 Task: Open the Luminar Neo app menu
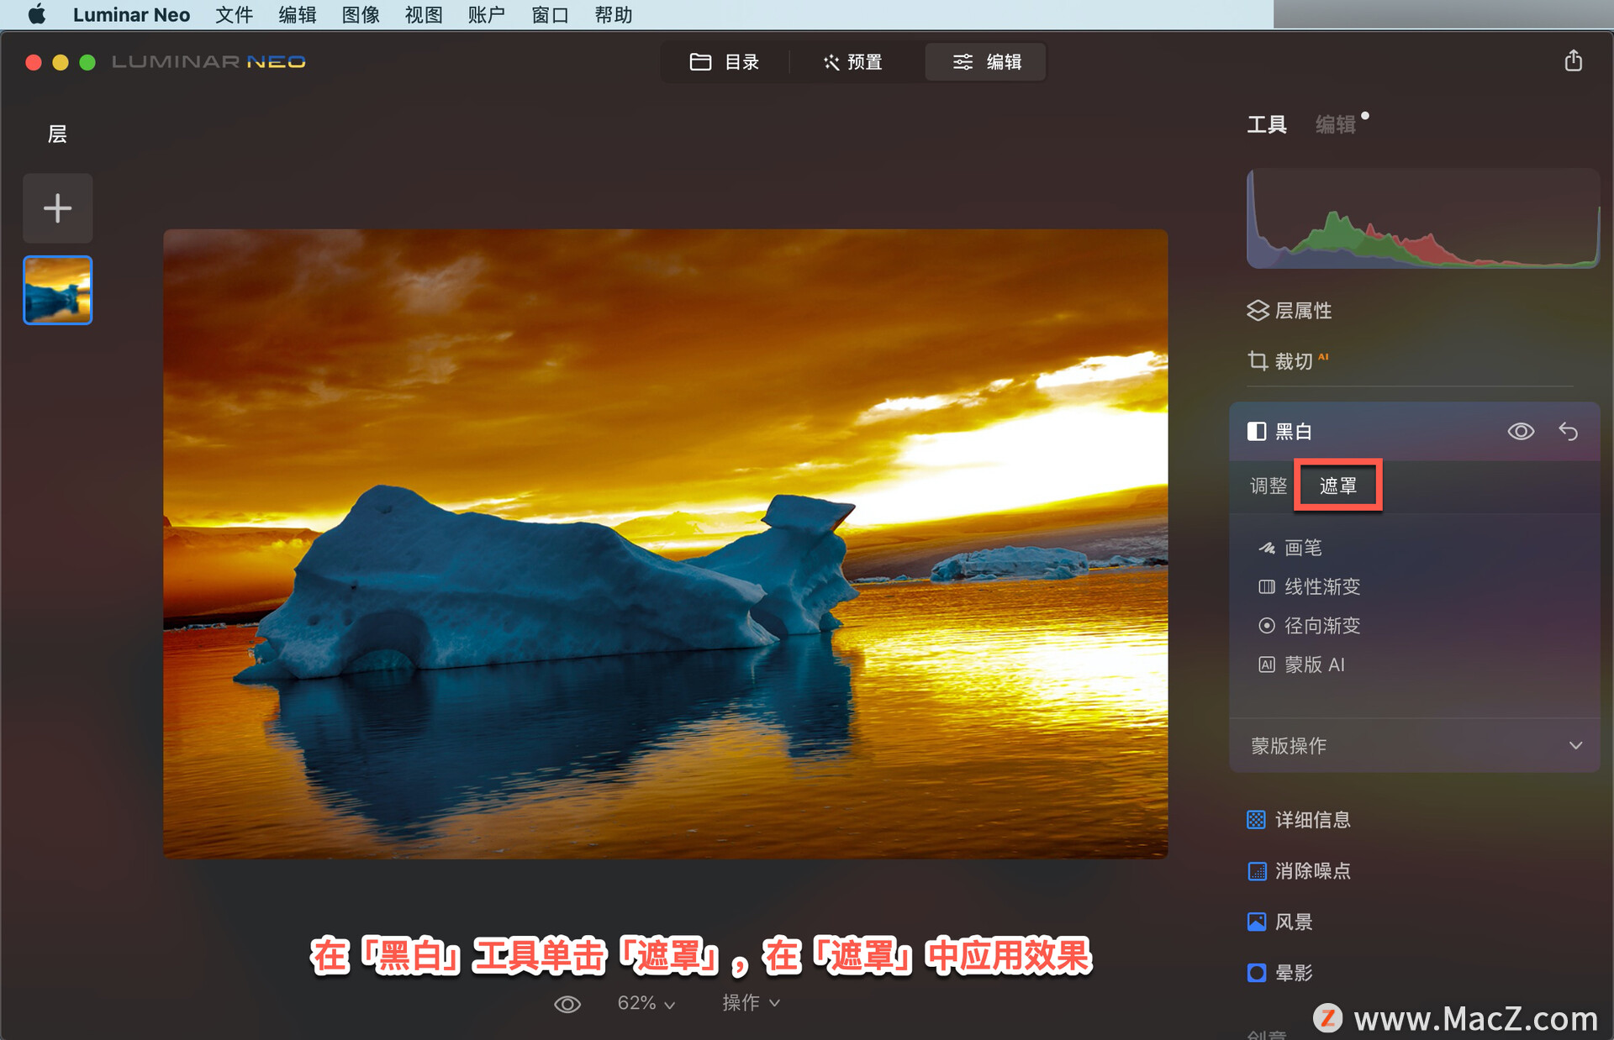(131, 14)
